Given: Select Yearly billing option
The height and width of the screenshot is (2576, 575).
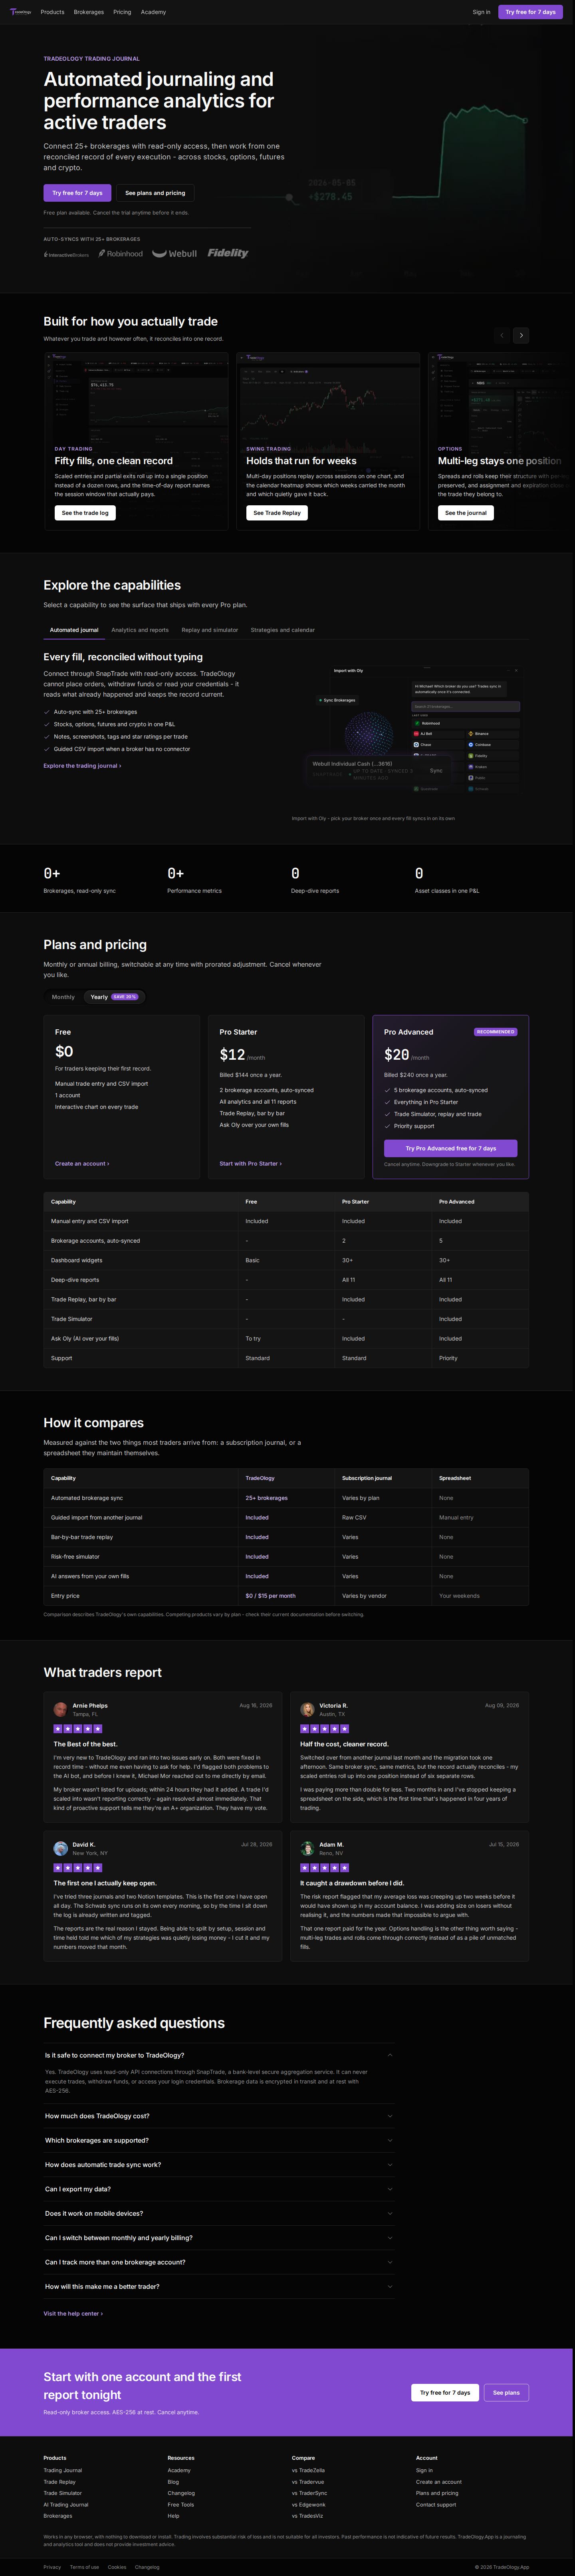Looking at the screenshot, I should pos(114,997).
